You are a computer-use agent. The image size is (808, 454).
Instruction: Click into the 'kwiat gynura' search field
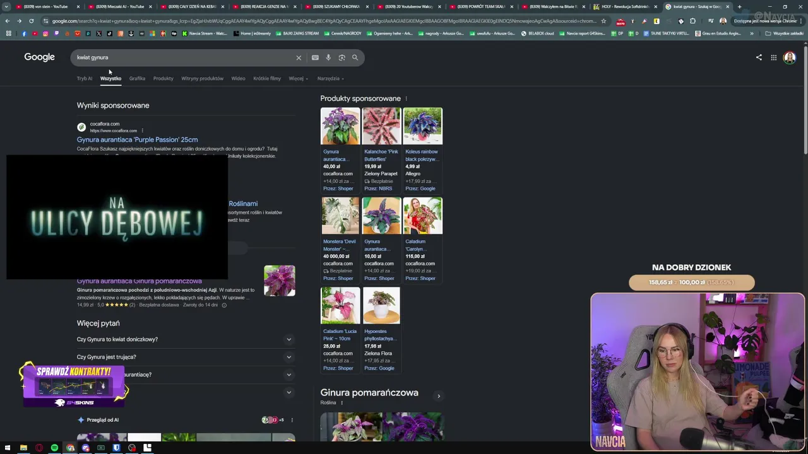[x=183, y=57]
